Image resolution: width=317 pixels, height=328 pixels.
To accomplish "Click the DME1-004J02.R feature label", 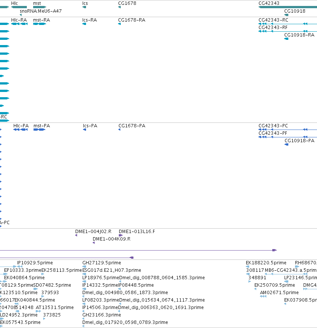I will coord(93,232).
